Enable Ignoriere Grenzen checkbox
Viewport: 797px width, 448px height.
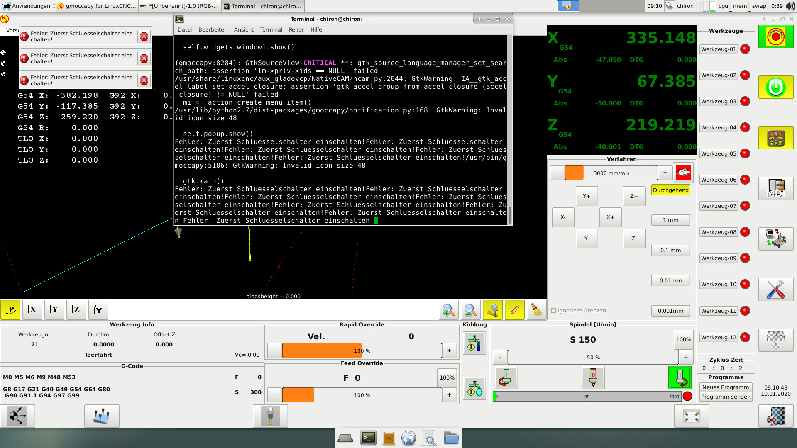pyautogui.click(x=553, y=311)
